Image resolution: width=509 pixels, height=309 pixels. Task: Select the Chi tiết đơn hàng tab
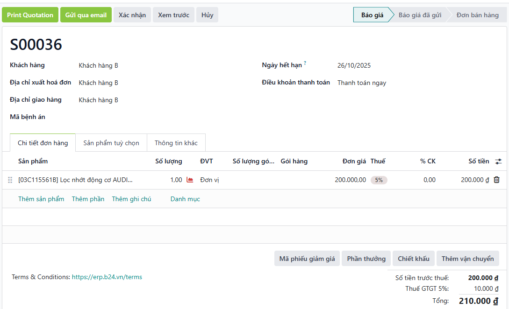pyautogui.click(x=43, y=143)
